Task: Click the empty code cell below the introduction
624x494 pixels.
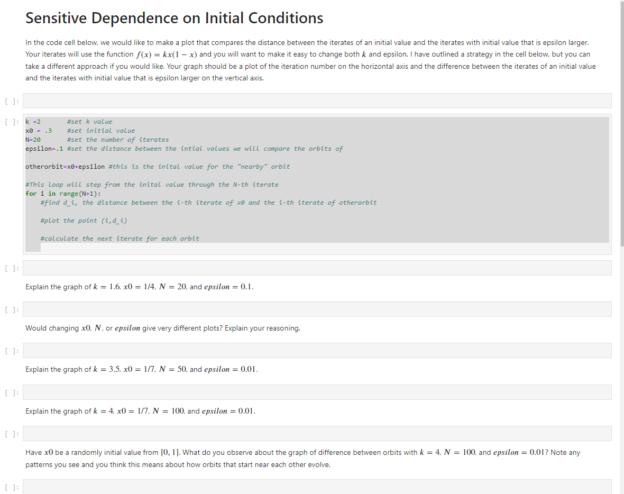Action: point(317,100)
